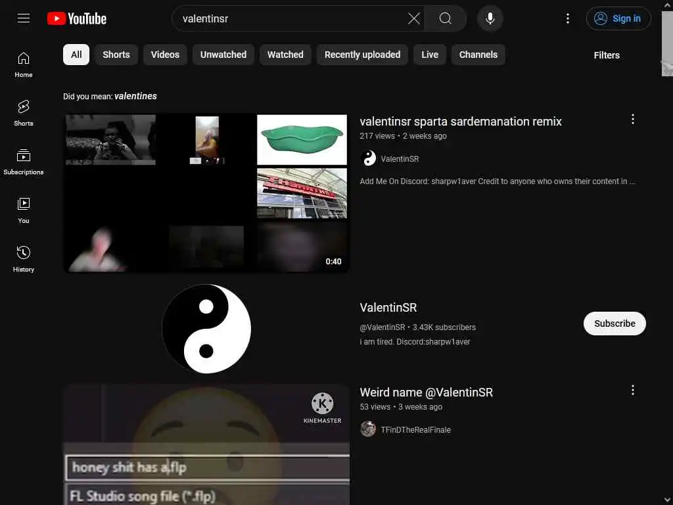Image resolution: width=673 pixels, height=505 pixels.
Task: Open the sparta sardemanation remix thumbnail
Action: pos(206,193)
